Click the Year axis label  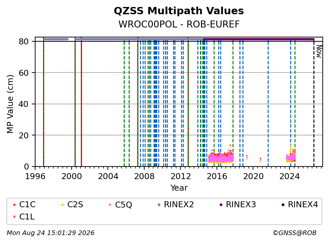(179, 188)
